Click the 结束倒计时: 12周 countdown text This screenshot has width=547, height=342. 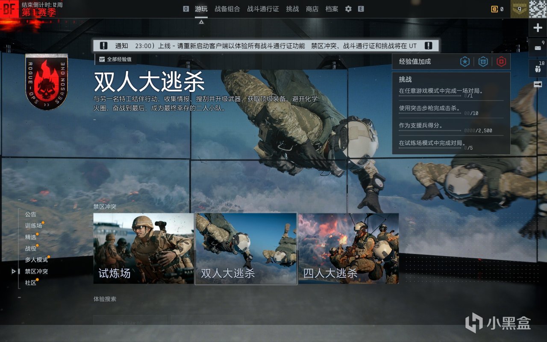pos(42,4)
